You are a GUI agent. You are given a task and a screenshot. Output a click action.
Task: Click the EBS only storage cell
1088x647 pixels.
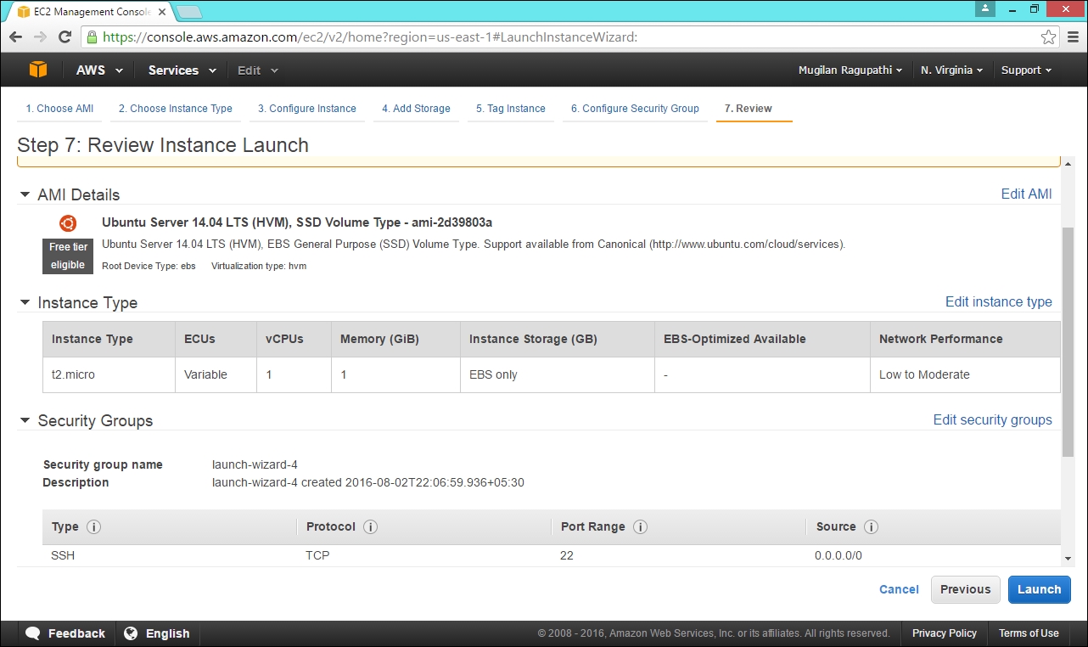[x=558, y=374]
